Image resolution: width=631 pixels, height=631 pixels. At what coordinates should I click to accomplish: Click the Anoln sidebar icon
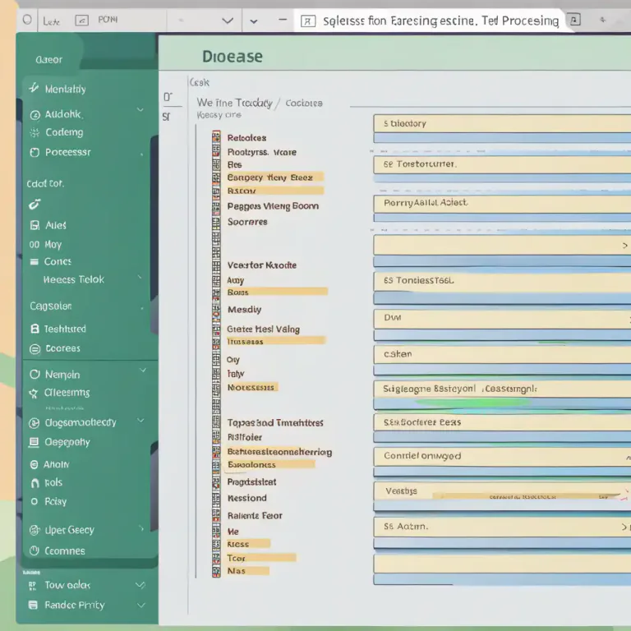(35, 465)
